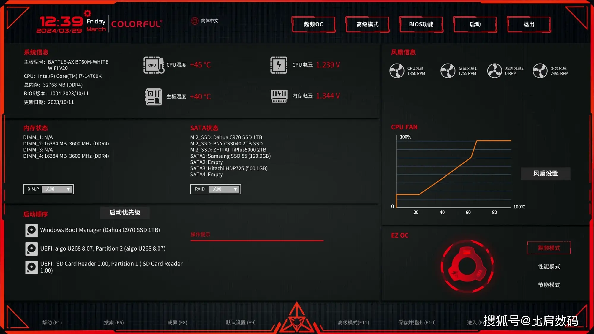
Task: Toggle X.M.P switch off
Action: tap(57, 189)
